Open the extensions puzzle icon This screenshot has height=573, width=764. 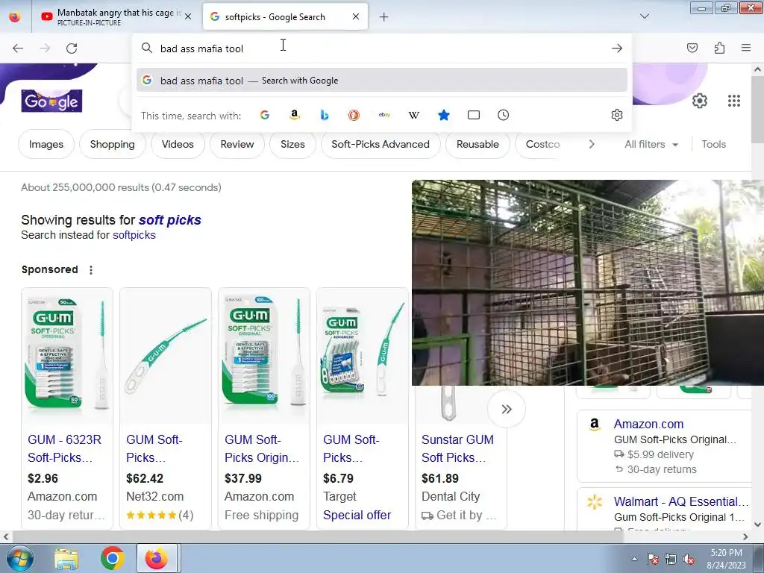[719, 48]
